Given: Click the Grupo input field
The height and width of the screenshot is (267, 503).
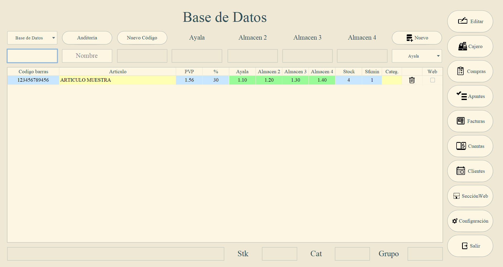Looking at the screenshot, I should [x=425, y=254].
